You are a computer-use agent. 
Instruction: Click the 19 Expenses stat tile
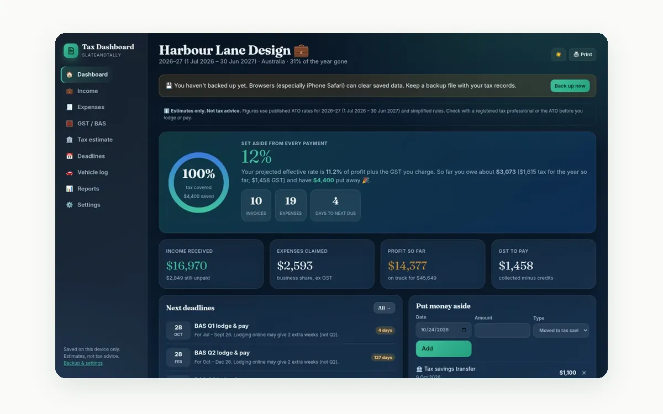291,205
